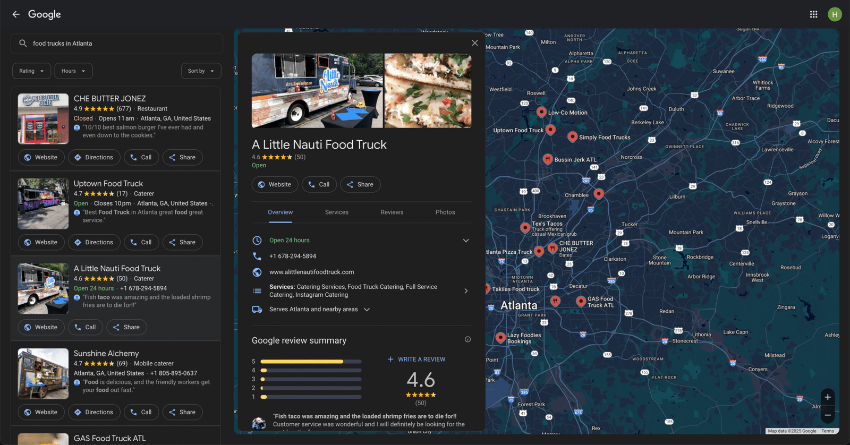
Task: Click the delivery truck icon for service area
Action: [x=257, y=310]
